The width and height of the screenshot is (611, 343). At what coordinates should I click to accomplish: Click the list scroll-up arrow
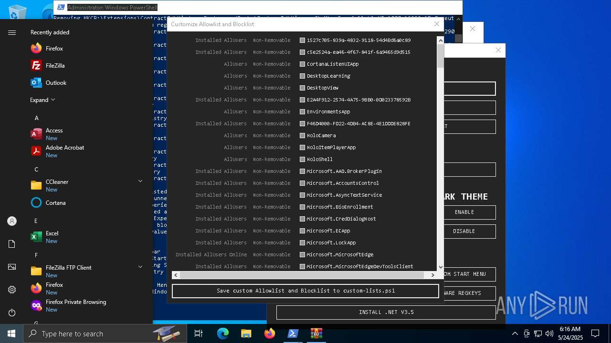(441, 40)
